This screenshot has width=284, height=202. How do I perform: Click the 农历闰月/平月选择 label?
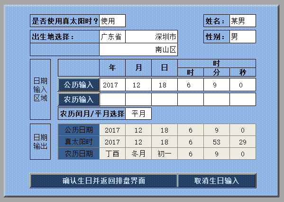[x=92, y=114]
